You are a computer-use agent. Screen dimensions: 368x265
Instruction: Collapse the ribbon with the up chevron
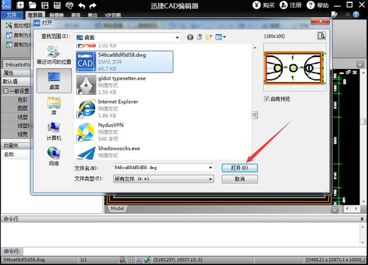(x=347, y=14)
